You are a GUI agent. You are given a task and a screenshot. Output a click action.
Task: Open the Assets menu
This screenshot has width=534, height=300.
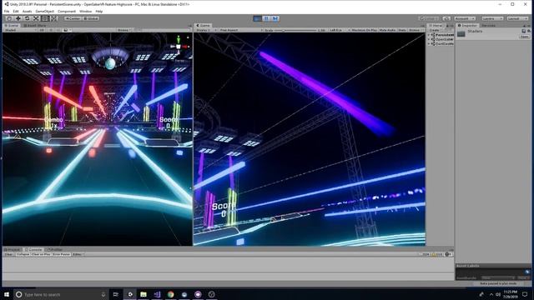click(27, 11)
